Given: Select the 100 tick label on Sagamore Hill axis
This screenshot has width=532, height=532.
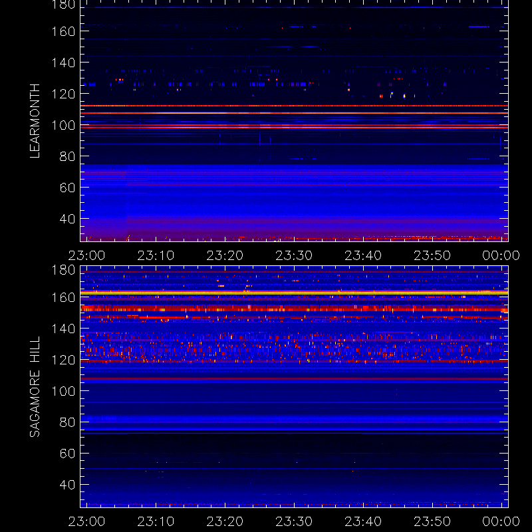Looking at the screenshot, I should point(63,391).
